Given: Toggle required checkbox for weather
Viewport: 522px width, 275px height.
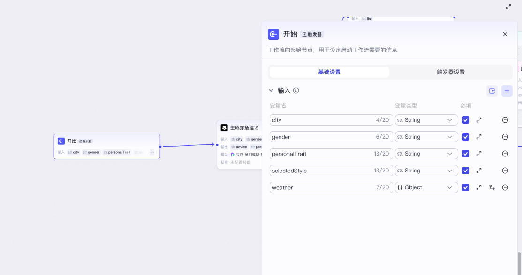Looking at the screenshot, I should (466, 187).
